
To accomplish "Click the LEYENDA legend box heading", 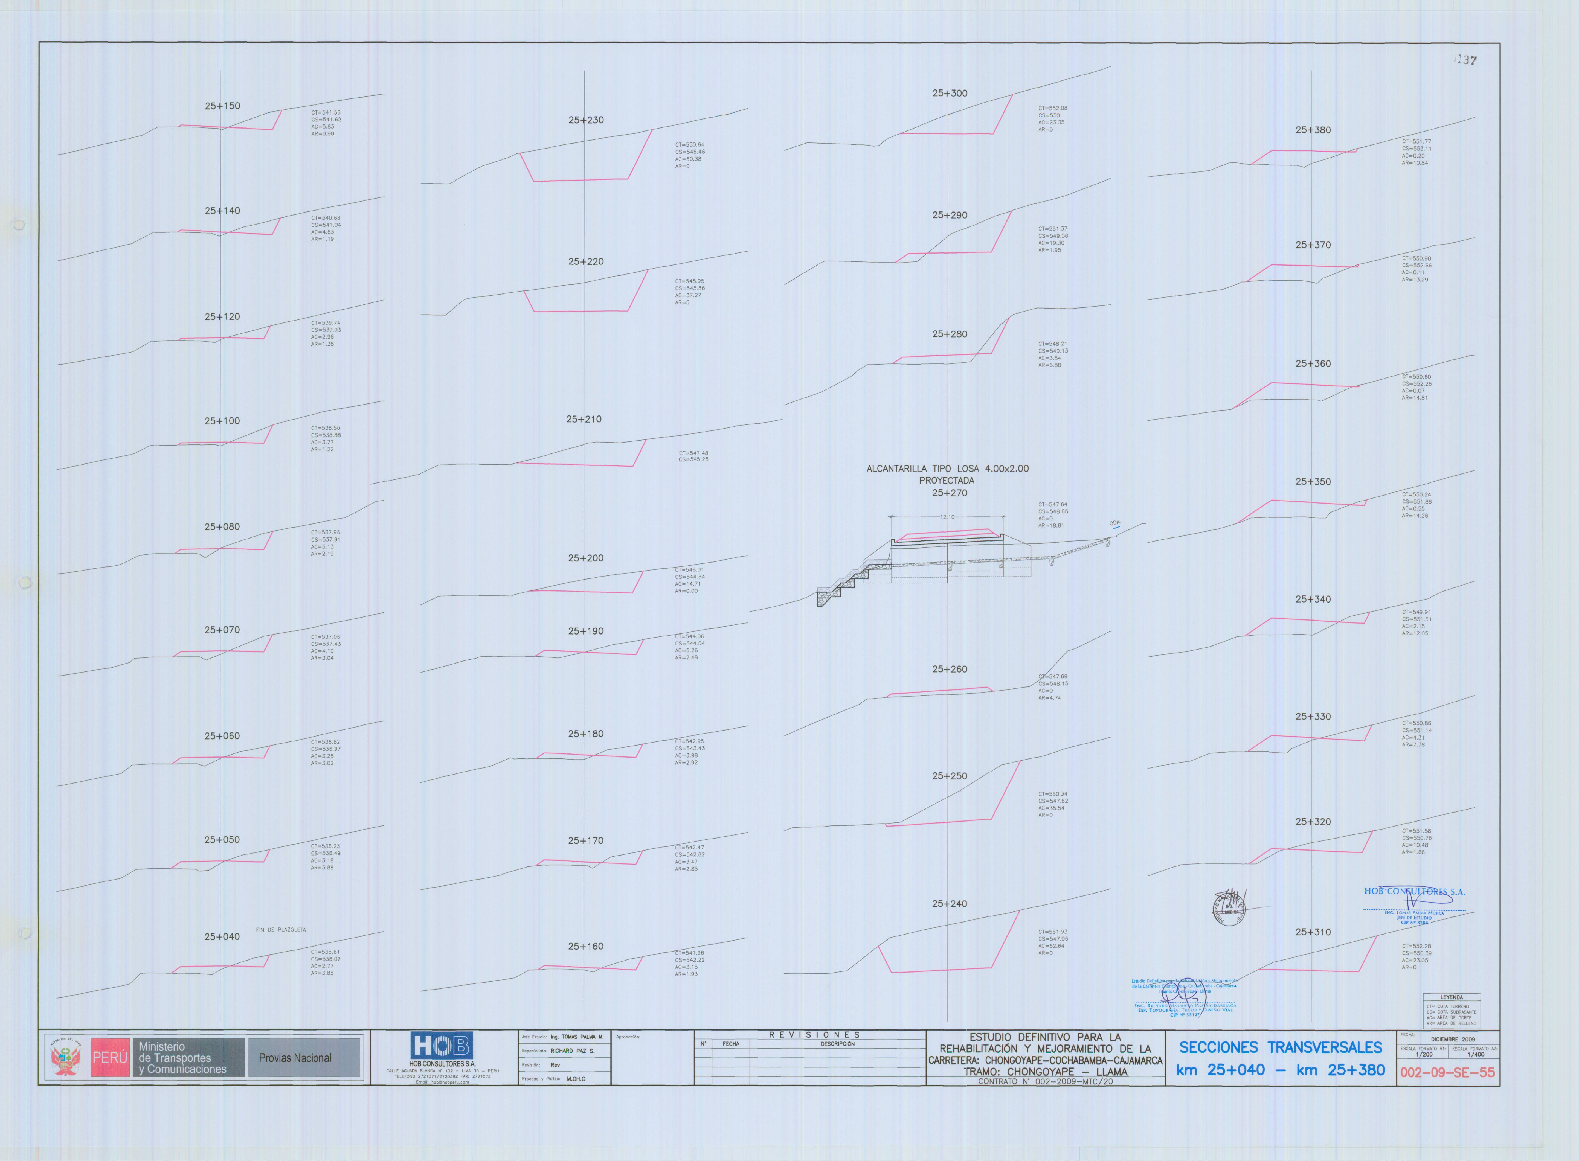I will tap(1452, 997).
